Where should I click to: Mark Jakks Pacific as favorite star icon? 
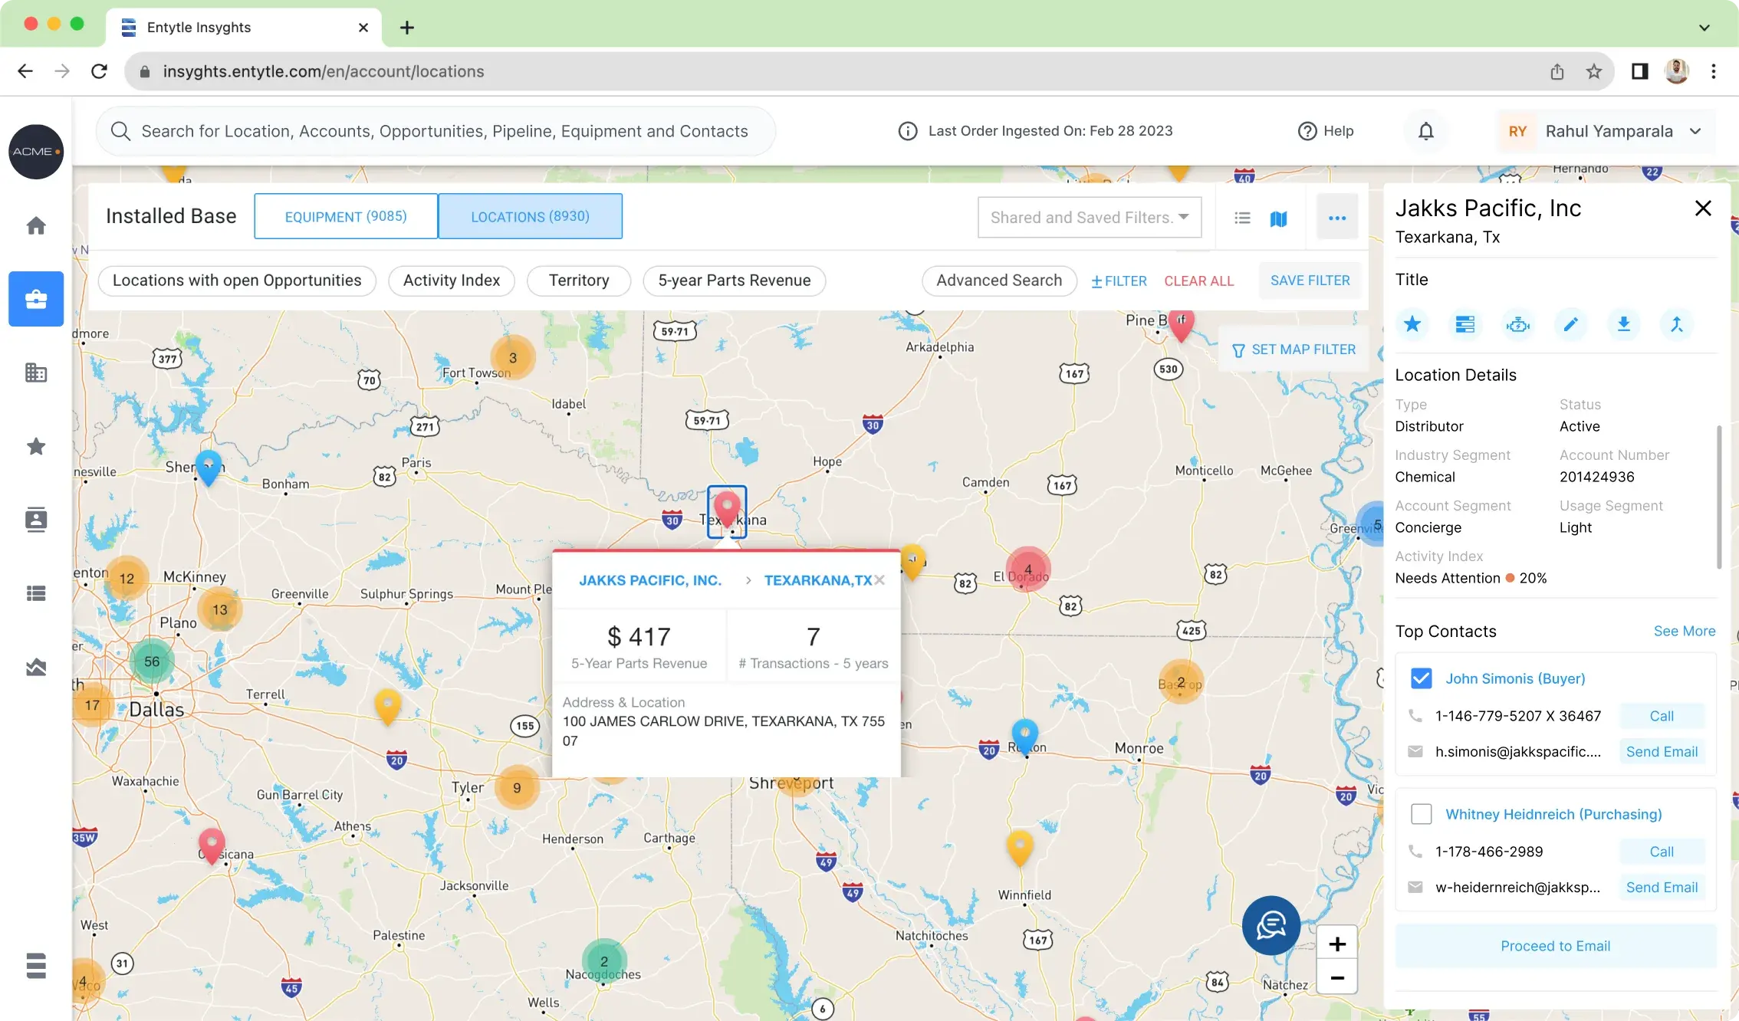(1412, 324)
